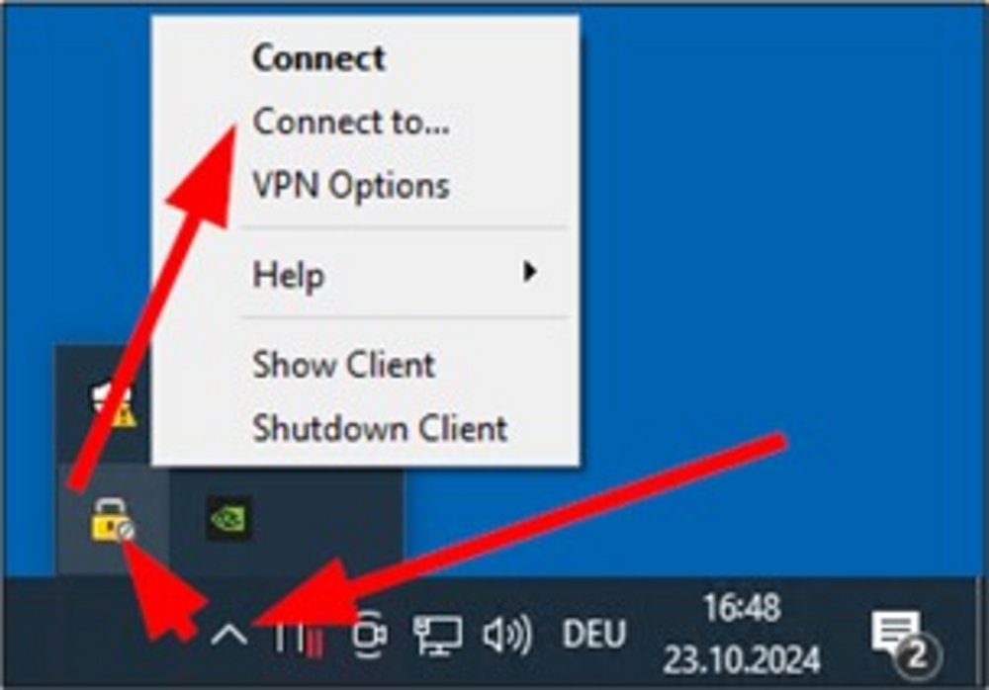This screenshot has width=989, height=690.
Task: Open the Meet Now camera icon
Action: pos(370,635)
